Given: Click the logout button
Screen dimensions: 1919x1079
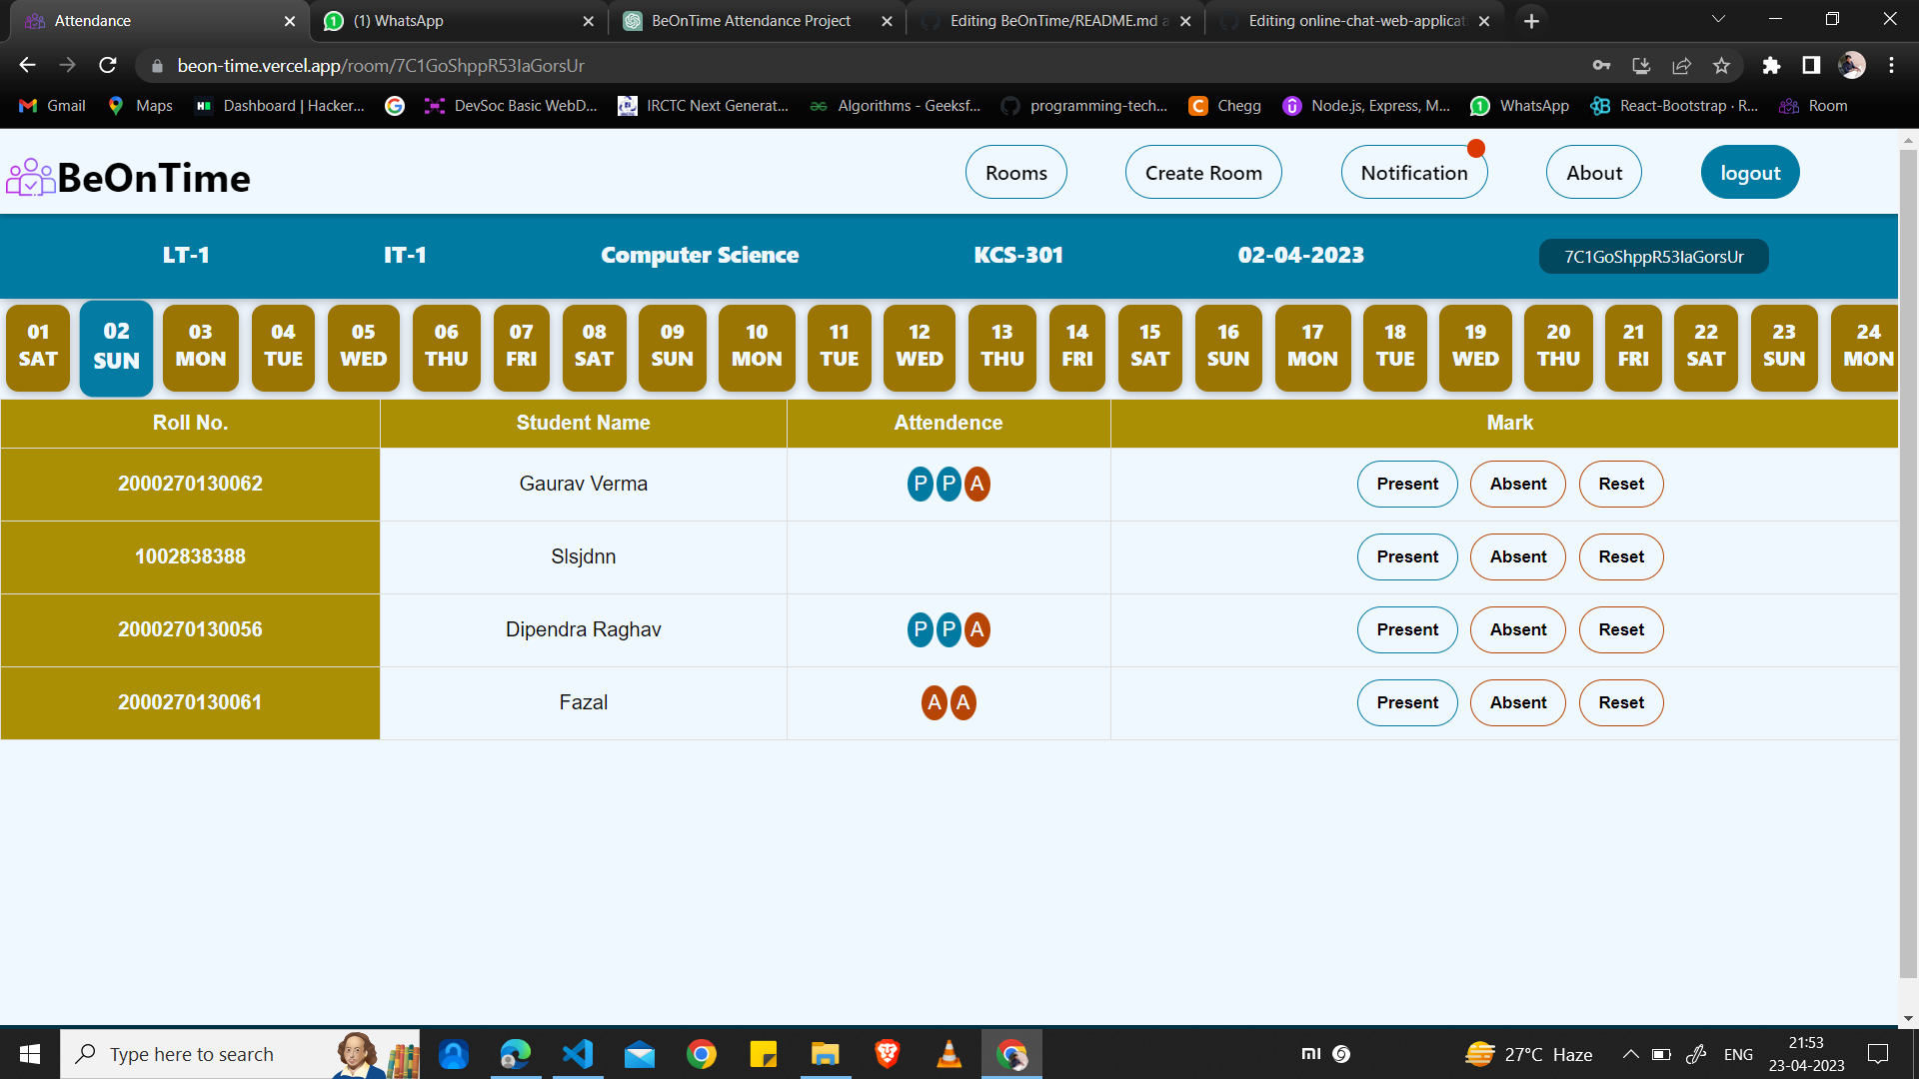Looking at the screenshot, I should click(x=1750, y=172).
